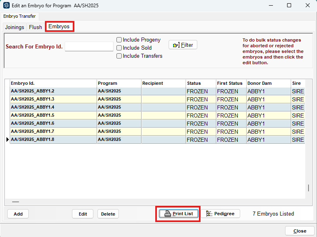
Task: Click Status FROZEN cell in ABBY1.3 row
Action: click(x=201, y=99)
